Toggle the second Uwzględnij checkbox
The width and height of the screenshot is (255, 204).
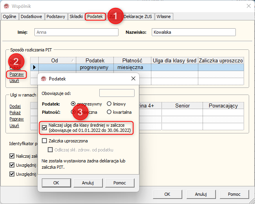click(x=12, y=174)
